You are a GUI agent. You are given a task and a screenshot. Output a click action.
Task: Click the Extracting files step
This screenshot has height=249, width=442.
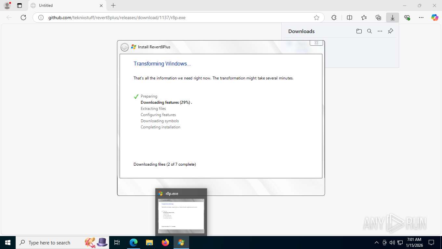coord(153,109)
